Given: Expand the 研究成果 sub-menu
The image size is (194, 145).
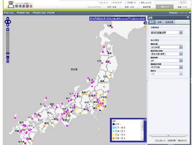Looking at the screenshot, I should 52,13.
